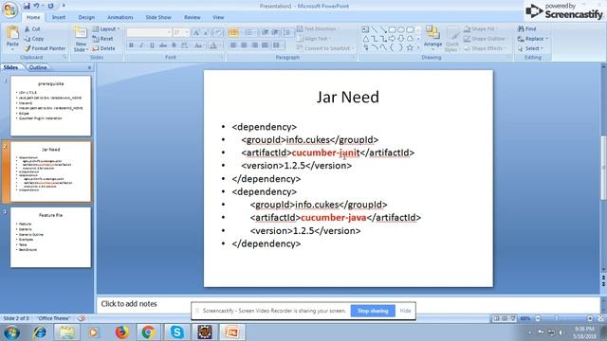Viewport: 607px width, 341px height.
Task: Open the Windows Start menu
Action: point(11,332)
